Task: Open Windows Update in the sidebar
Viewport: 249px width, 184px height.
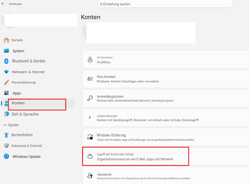Action: pyautogui.click(x=38, y=157)
